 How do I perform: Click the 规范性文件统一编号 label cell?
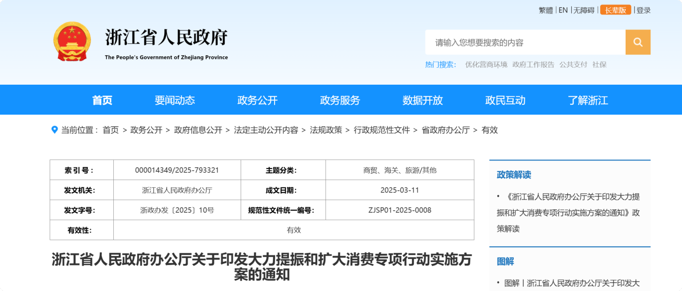pos(283,210)
